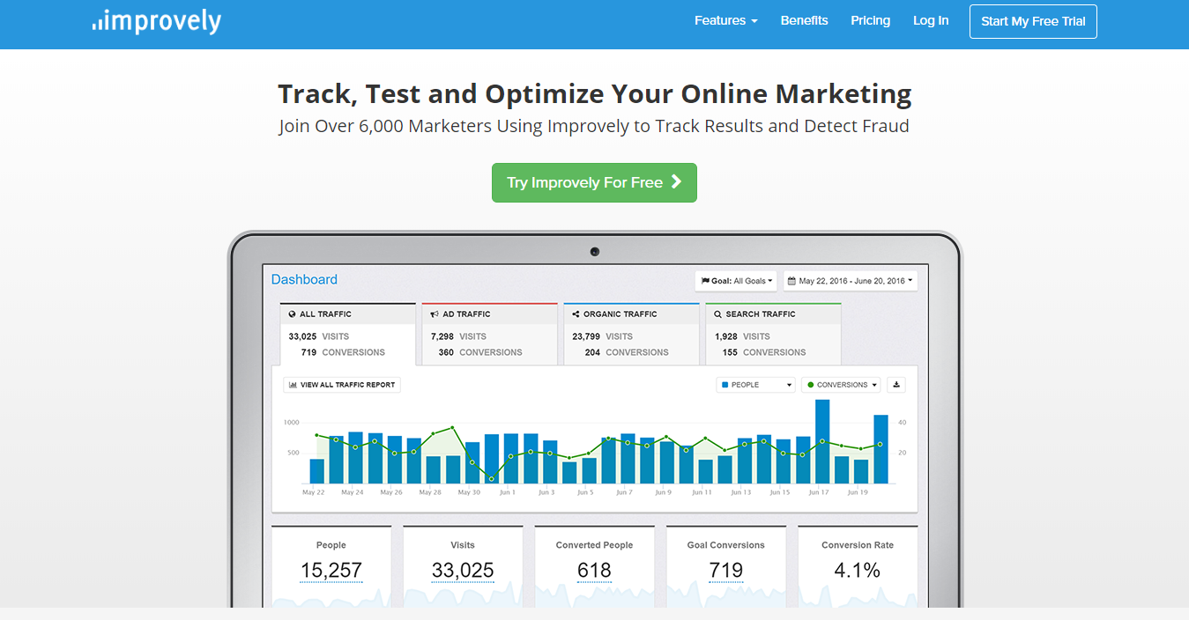The width and height of the screenshot is (1189, 620).
Task: Click the download icon beside the Conversions dropdown
Action: [x=896, y=385]
